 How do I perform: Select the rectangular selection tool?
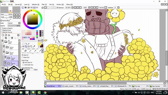(23, 44)
